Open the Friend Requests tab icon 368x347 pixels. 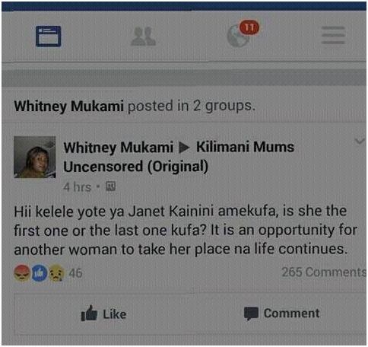pos(143,37)
